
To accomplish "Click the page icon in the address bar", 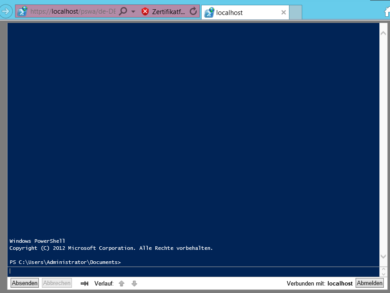I will click(22, 11).
